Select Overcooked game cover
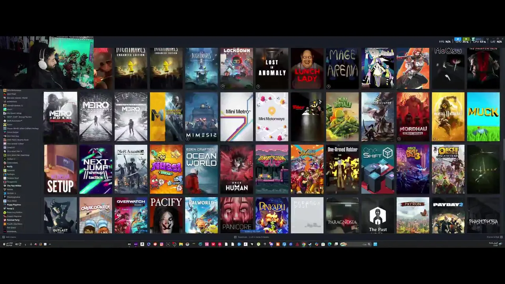 (95, 215)
